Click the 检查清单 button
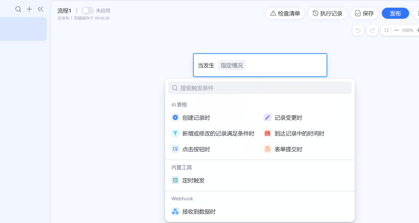This screenshot has height=223, width=419. coord(285,13)
